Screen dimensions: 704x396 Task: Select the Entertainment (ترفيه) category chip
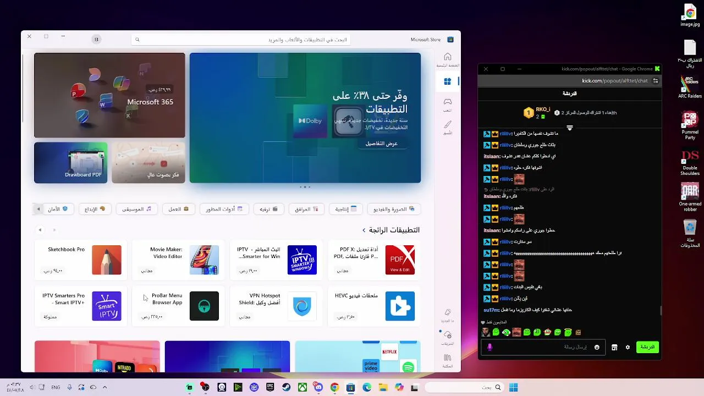[269, 209]
